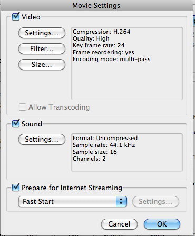Click the Allow Transcoding label text

coord(59,107)
